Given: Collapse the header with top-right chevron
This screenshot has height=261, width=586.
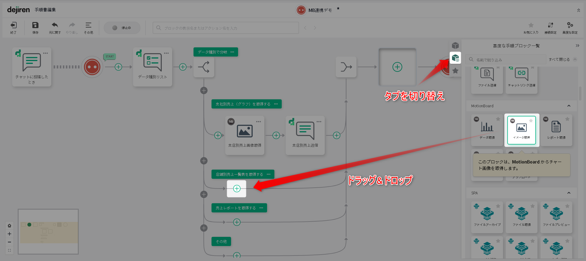Looking at the screenshot, I should point(579,10).
